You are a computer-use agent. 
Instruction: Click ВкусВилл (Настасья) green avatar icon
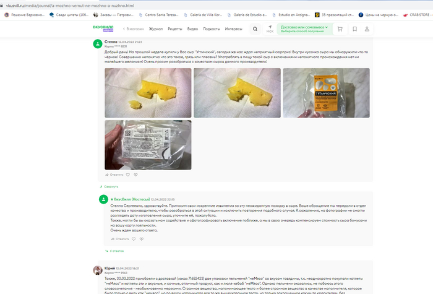tap(103, 199)
